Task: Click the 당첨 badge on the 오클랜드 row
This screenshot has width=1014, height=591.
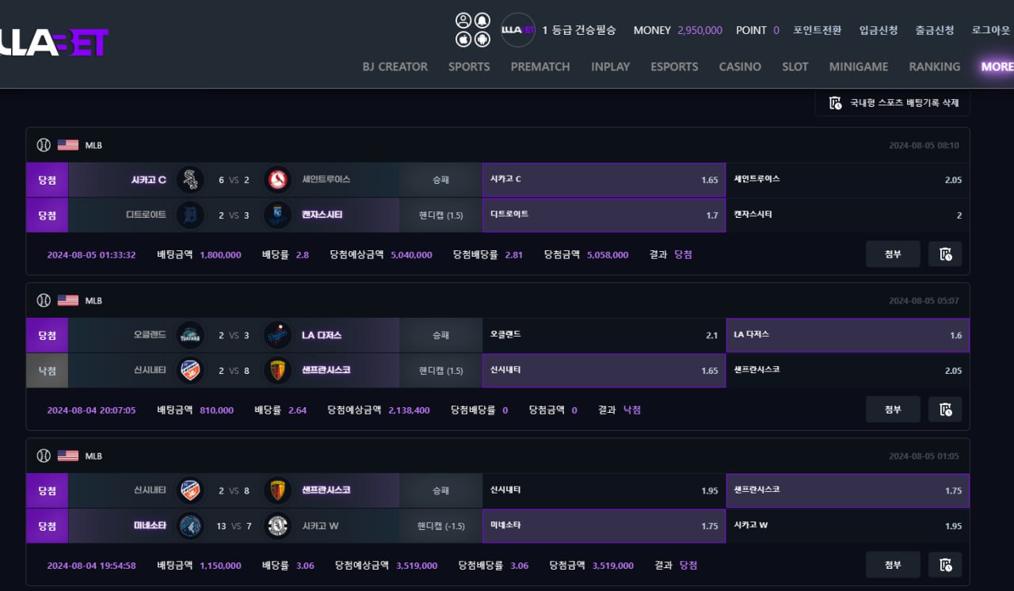Action: pyautogui.click(x=47, y=335)
